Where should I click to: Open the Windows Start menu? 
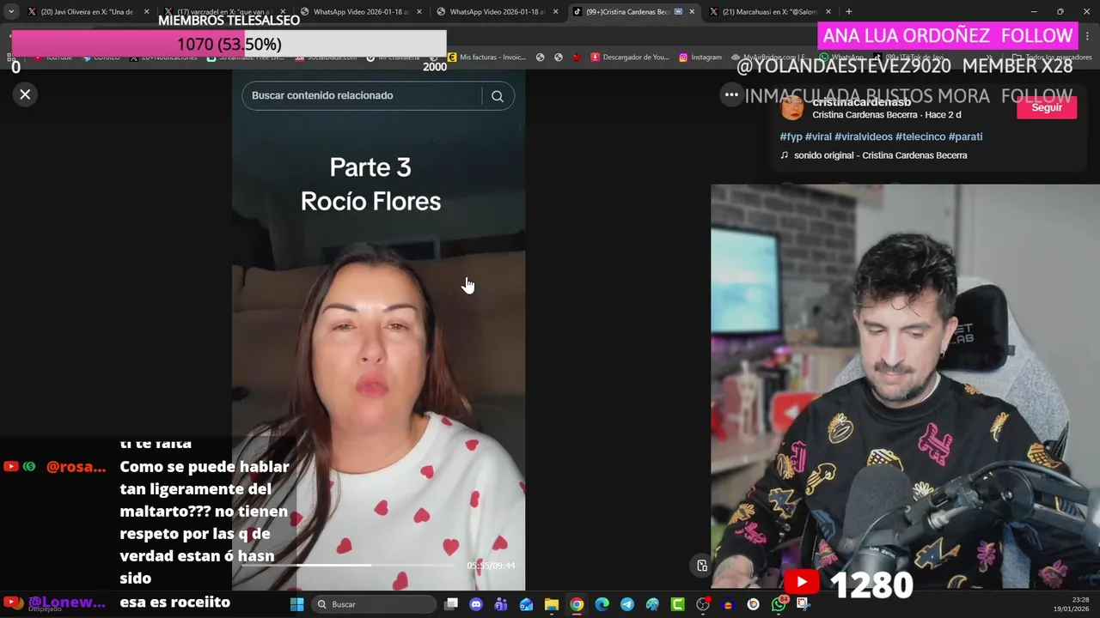(296, 604)
